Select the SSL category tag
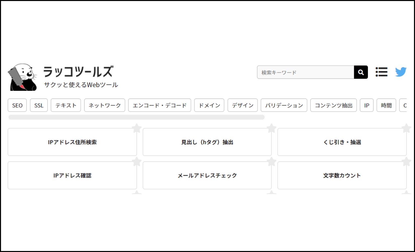The height and width of the screenshot is (252, 415). (39, 105)
